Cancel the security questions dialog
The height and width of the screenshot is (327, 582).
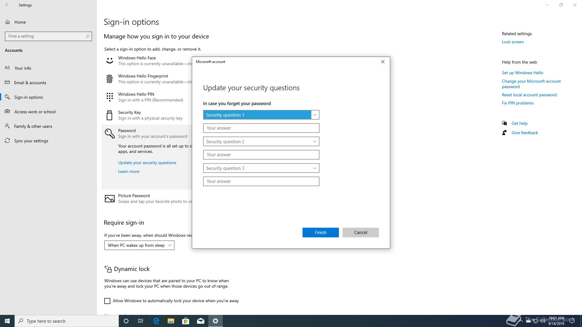pyautogui.click(x=360, y=233)
